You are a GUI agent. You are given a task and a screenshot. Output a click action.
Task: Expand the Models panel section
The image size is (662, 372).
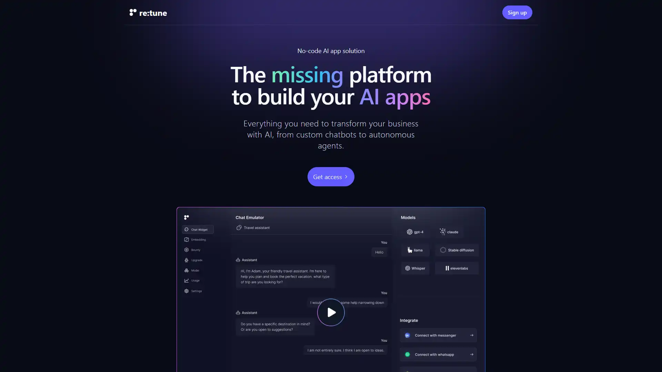point(408,217)
